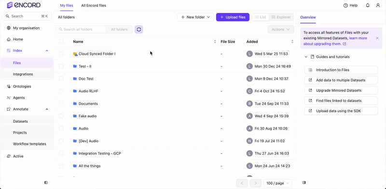Click the Ontologies sidebar icon
Screen dimensions: 386x189
(9, 87)
